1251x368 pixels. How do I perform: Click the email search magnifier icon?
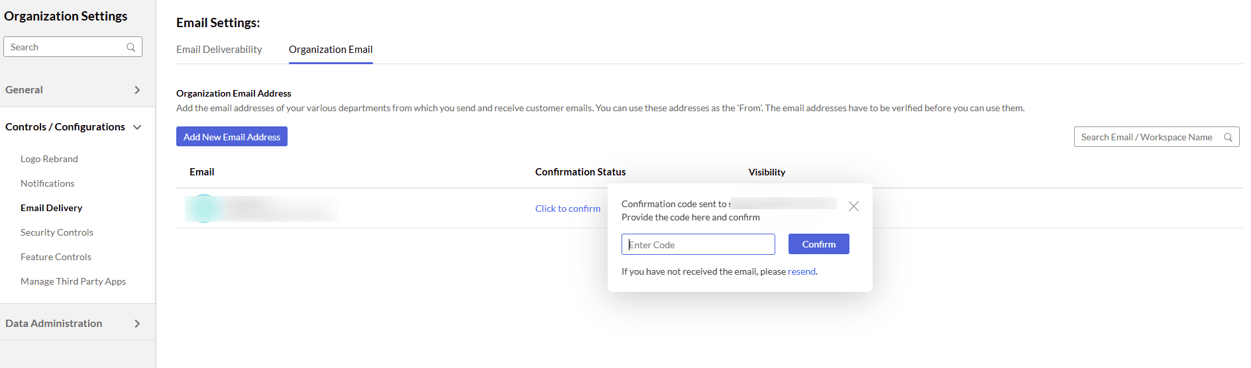click(x=1228, y=137)
